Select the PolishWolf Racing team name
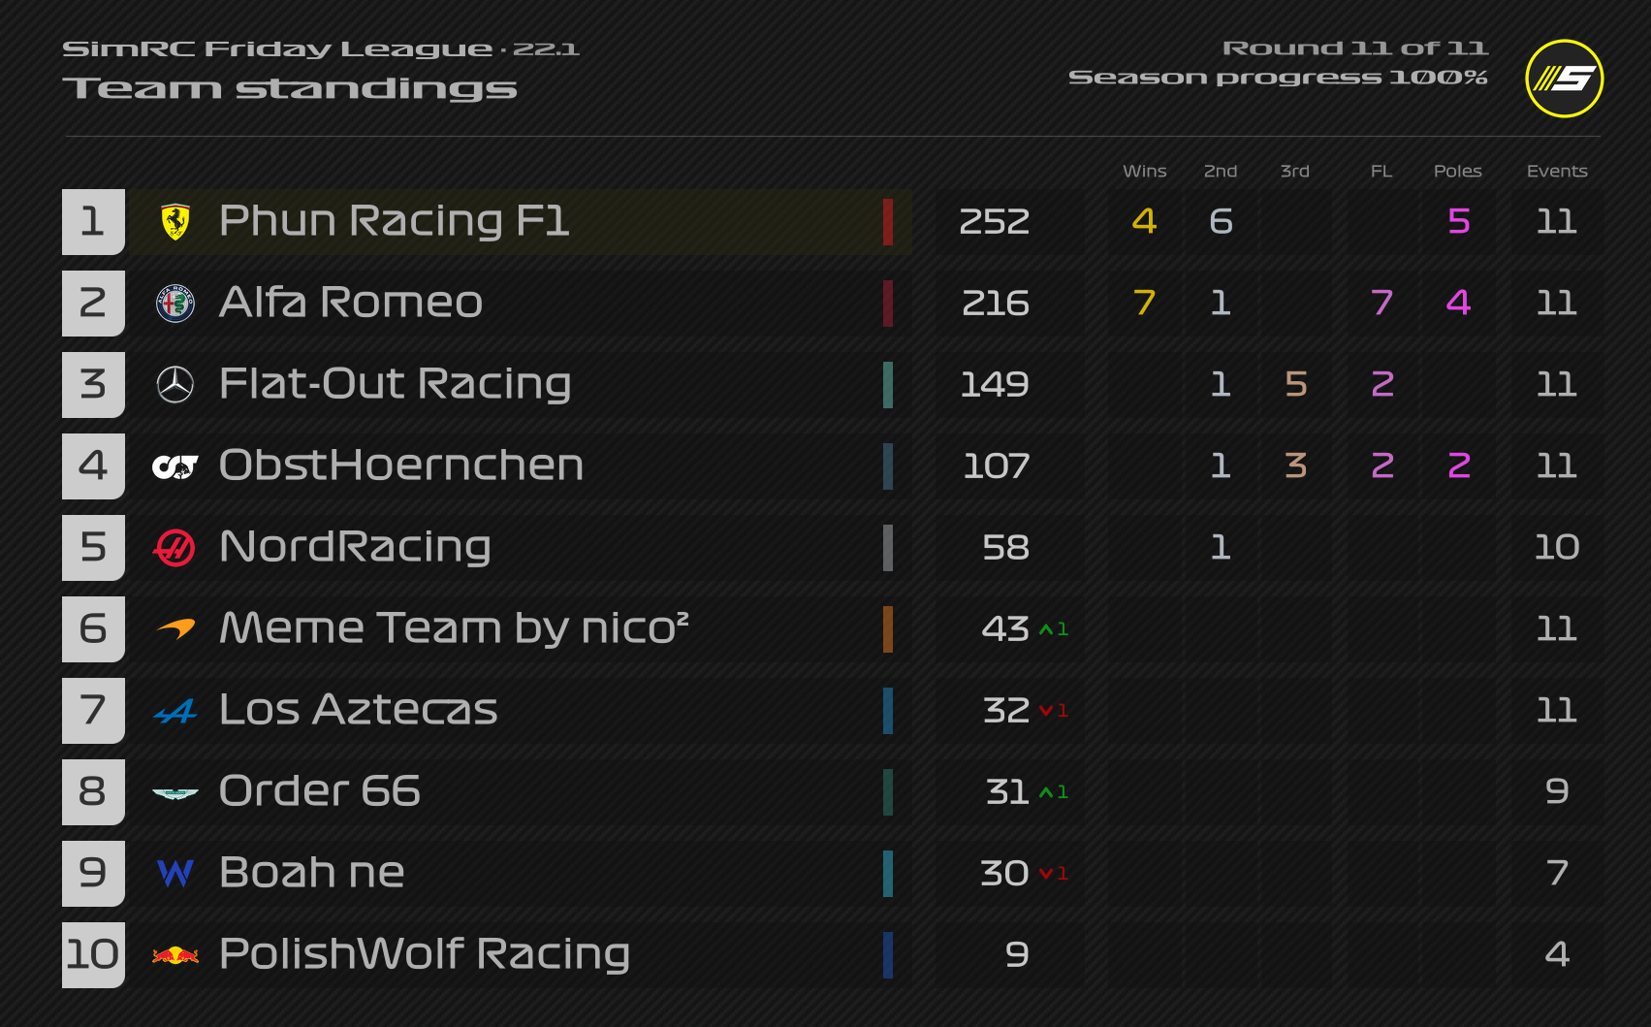Image resolution: width=1651 pixels, height=1027 pixels. [x=425, y=954]
